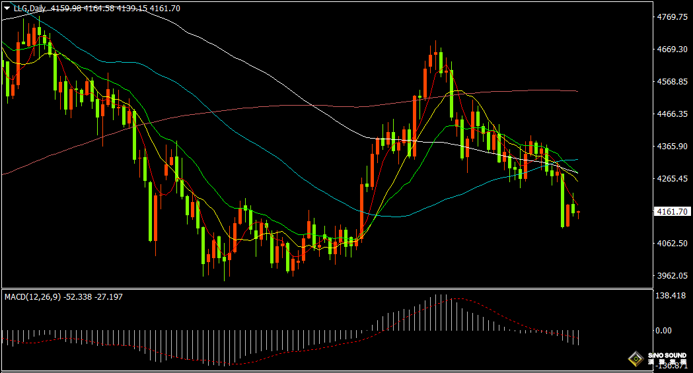Click the OHLC readout value 4164.58
693x373 pixels.
coord(99,9)
